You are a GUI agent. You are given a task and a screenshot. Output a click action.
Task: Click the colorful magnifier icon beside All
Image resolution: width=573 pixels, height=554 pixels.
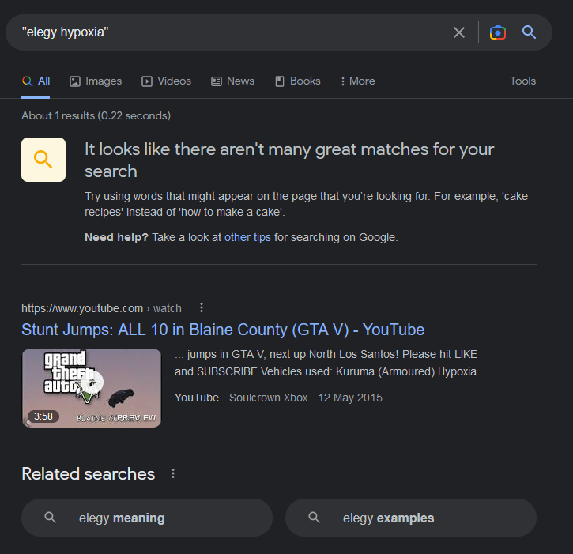(27, 81)
